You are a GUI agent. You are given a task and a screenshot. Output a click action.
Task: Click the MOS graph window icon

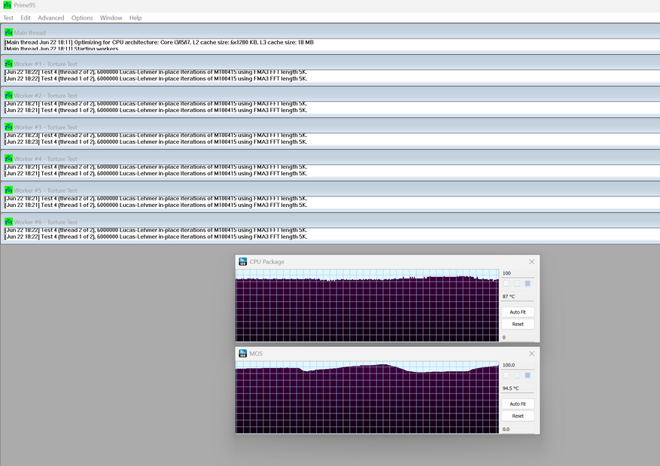(243, 353)
